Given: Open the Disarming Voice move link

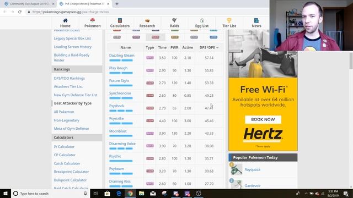Looking at the screenshot, I should pyautogui.click(x=122, y=144).
